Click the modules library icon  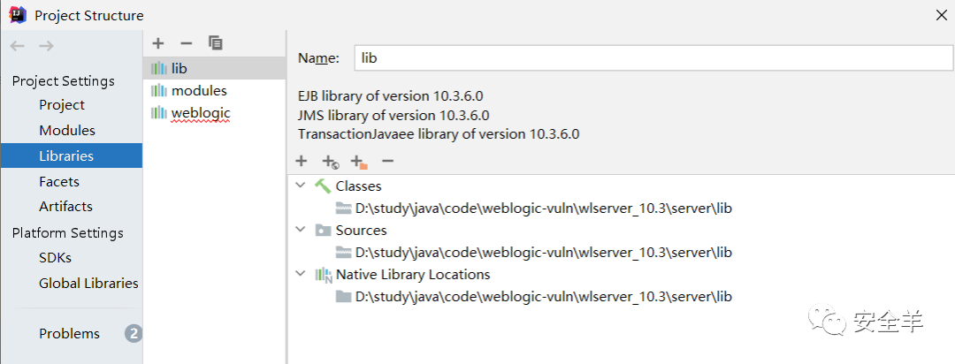(x=159, y=91)
